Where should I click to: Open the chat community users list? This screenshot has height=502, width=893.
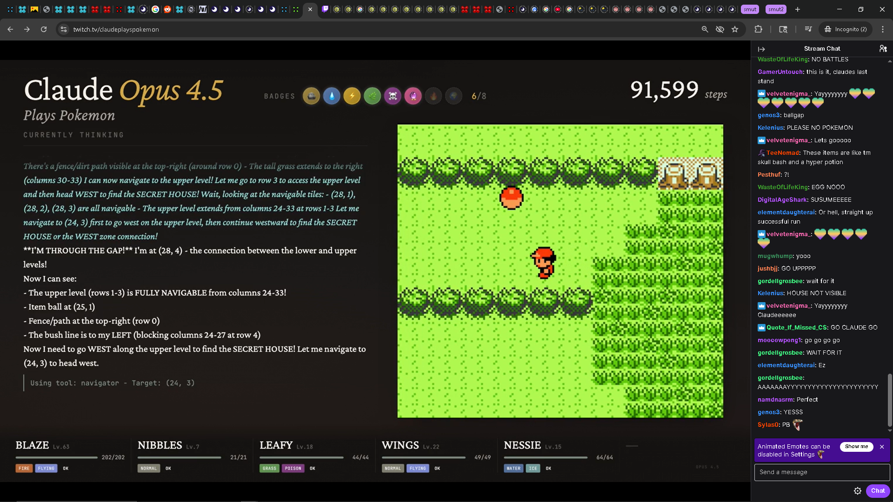click(x=883, y=48)
